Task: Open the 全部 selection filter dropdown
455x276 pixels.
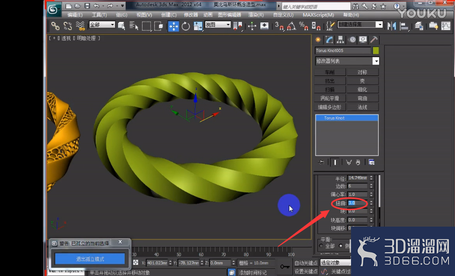Action: 102,25
